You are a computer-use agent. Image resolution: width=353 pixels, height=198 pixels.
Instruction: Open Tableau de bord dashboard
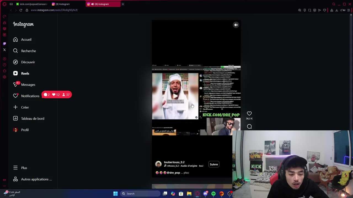[x=29, y=119]
